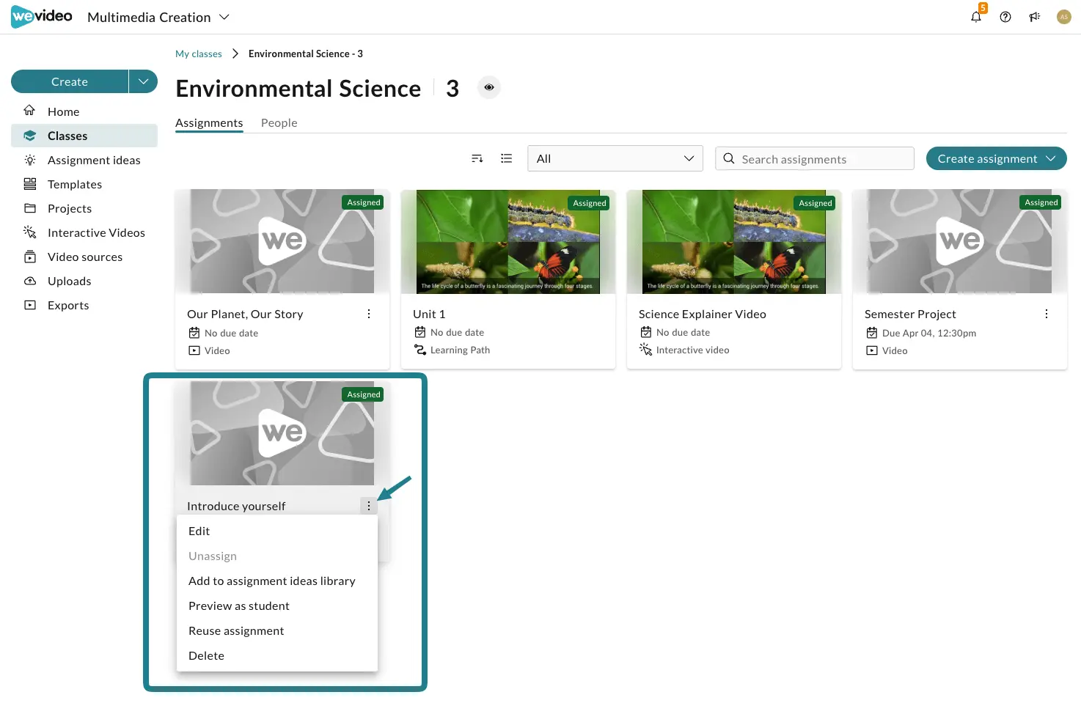This screenshot has height=703, width=1081.
Task: Click the Uploads cloud icon
Action: coord(30,281)
